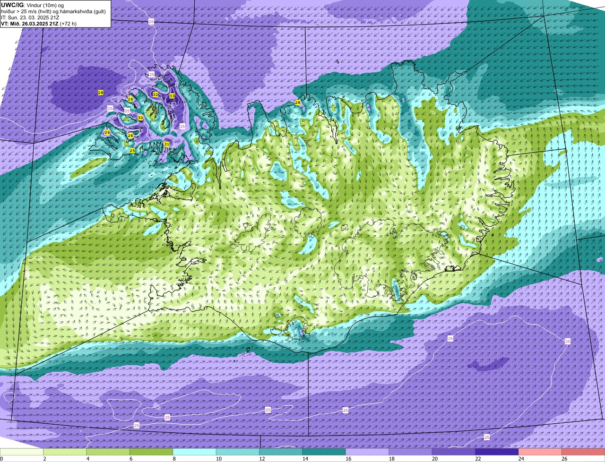Click the 0–2 m/s pale cream legend swatch

coord(22,452)
